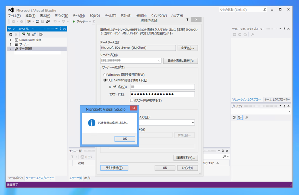
Task: Click the Open File toolbar icon
Action: point(37,22)
